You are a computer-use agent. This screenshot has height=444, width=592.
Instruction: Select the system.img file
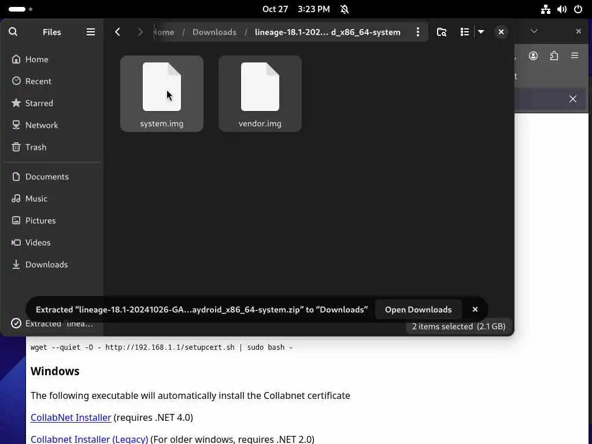point(162,94)
